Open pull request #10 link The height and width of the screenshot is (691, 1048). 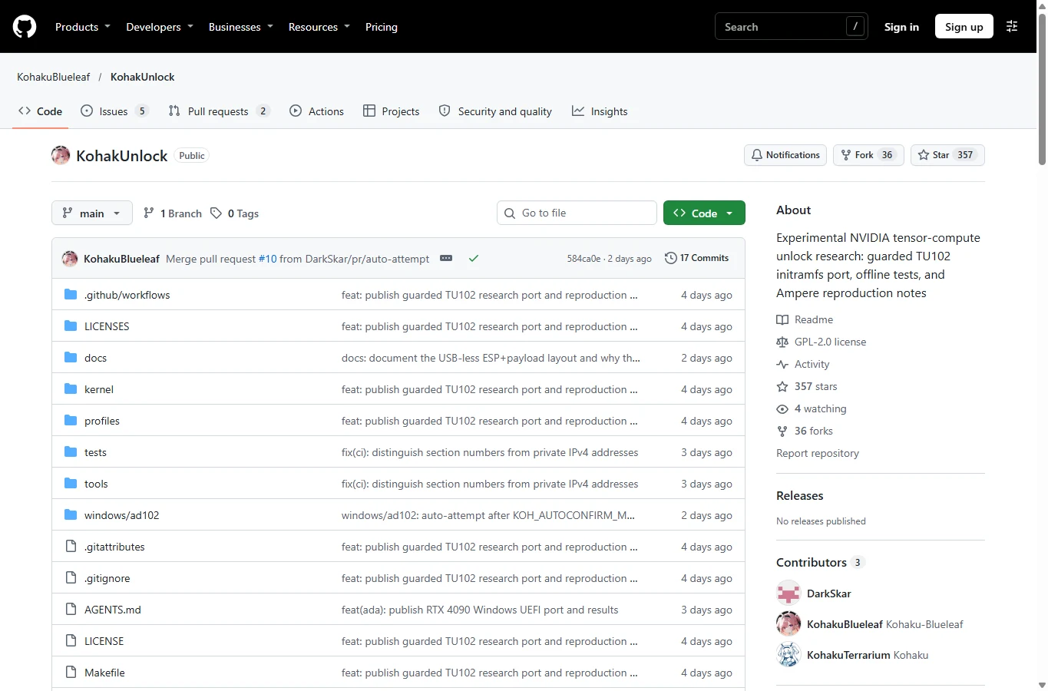(x=267, y=259)
